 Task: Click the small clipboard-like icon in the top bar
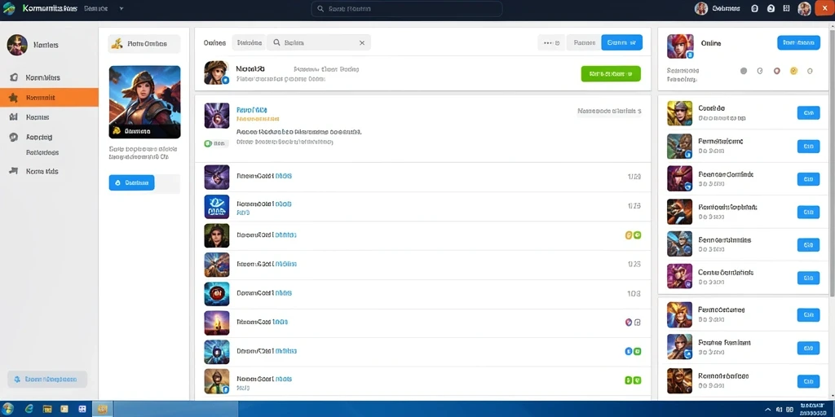tap(754, 8)
